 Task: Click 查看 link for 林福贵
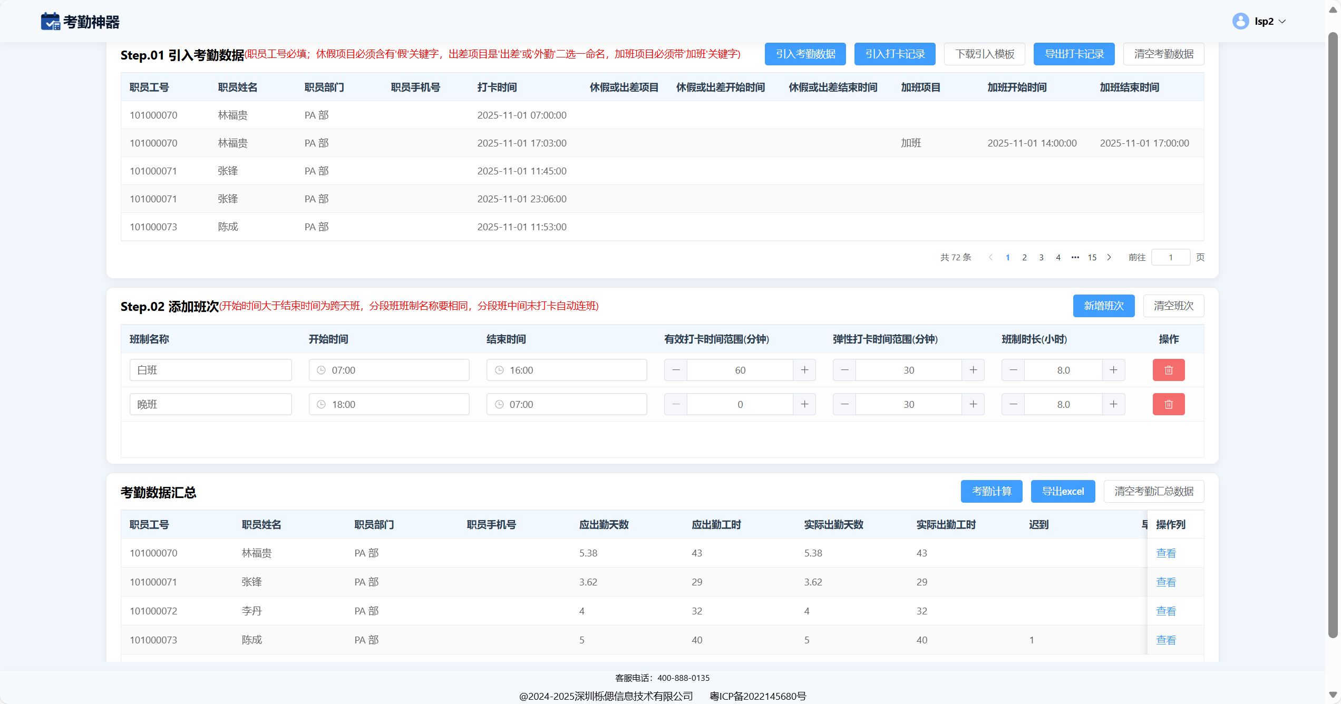tap(1165, 553)
